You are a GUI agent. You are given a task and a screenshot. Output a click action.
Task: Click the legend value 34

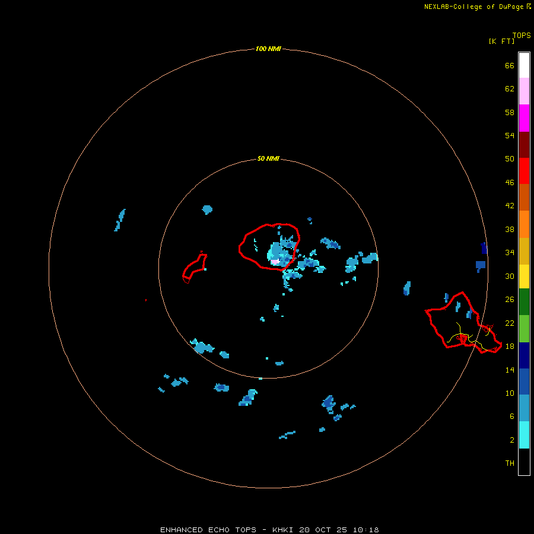[510, 252]
